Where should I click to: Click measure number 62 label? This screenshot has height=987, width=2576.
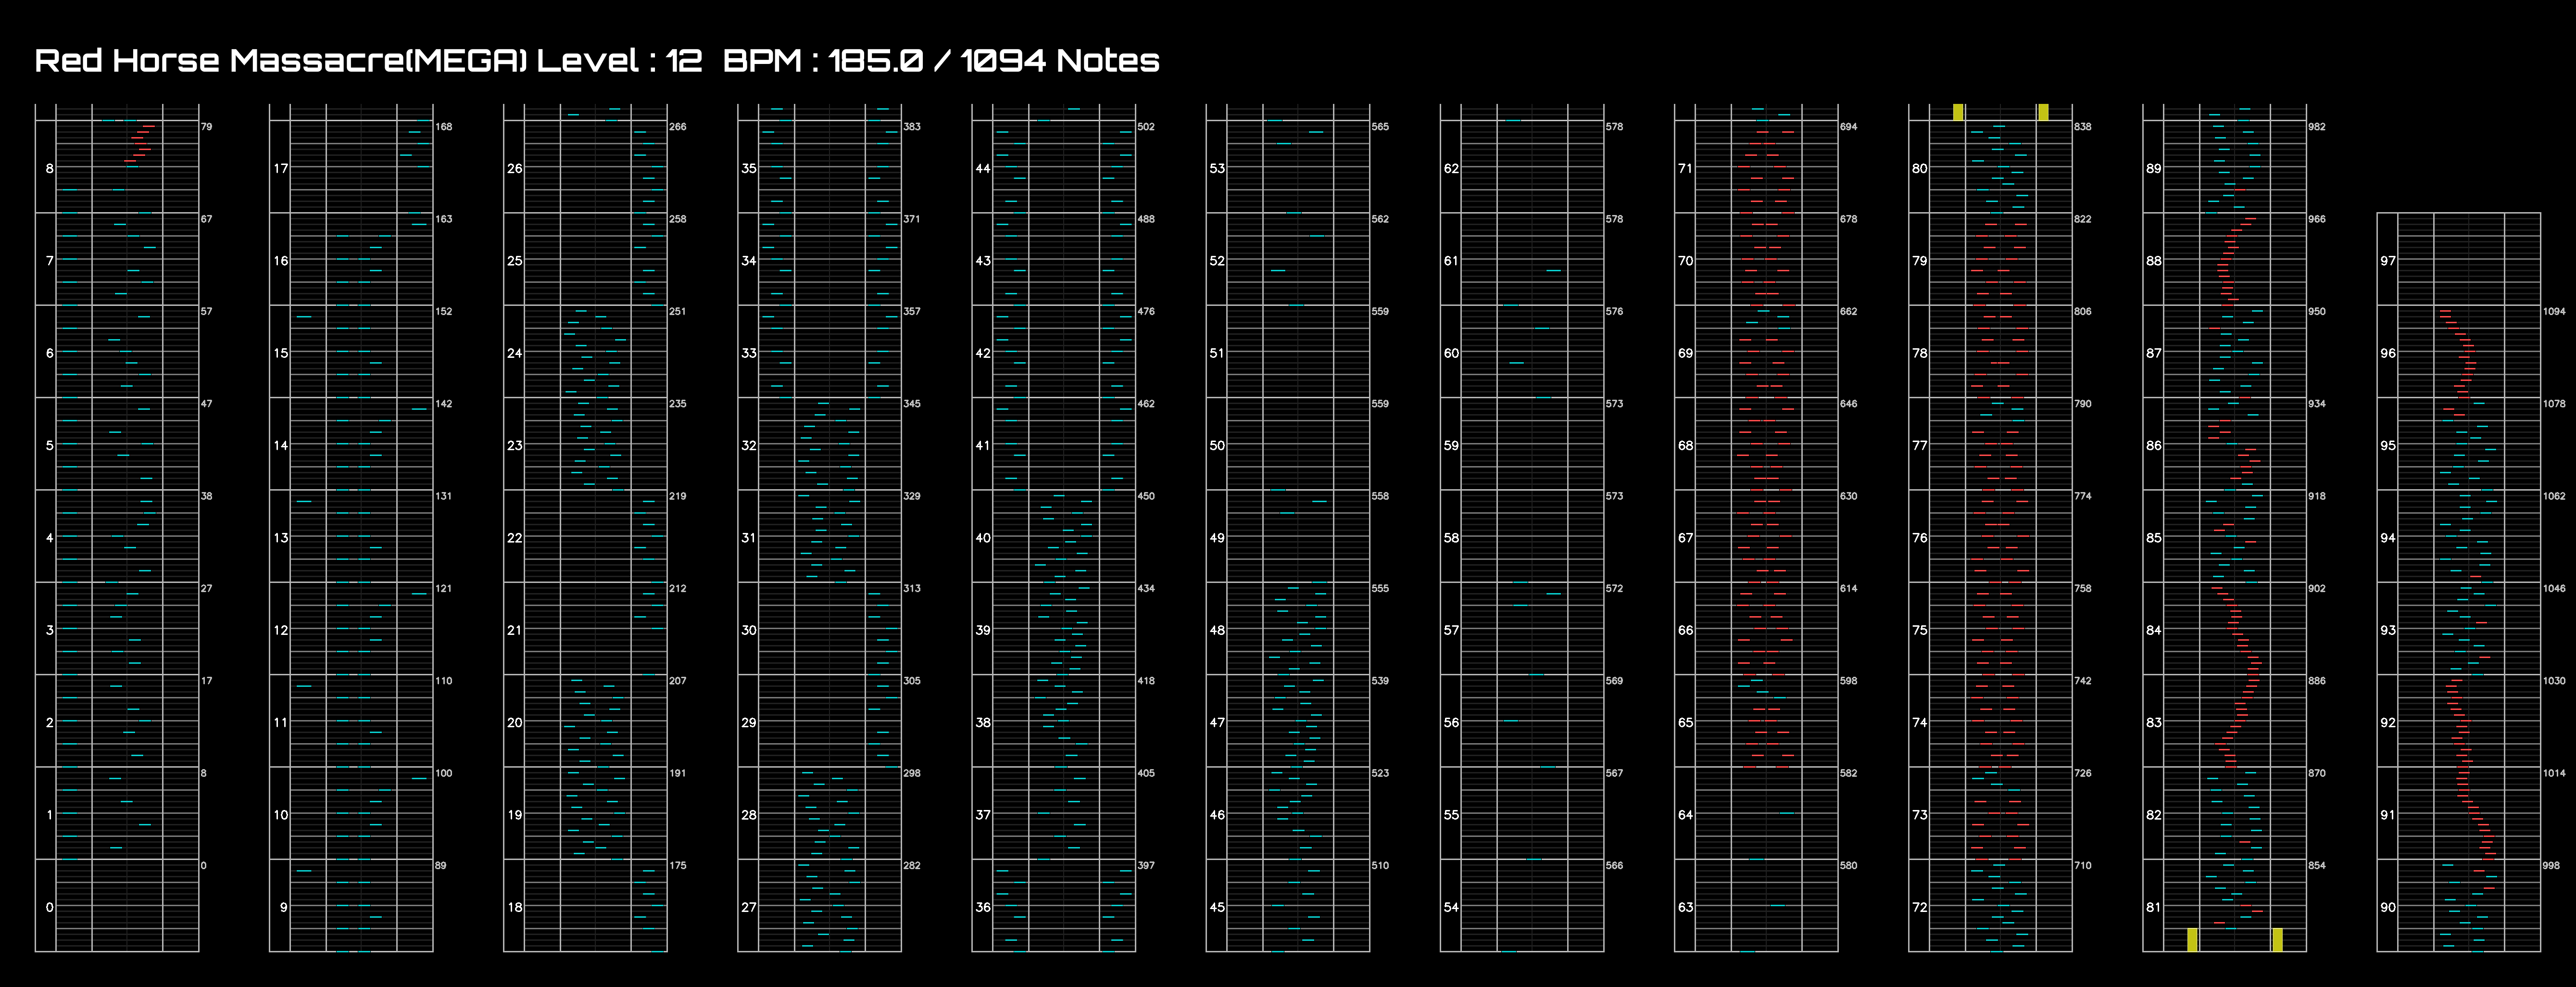1451,168
